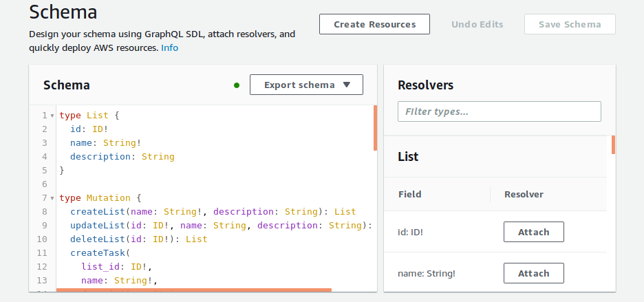Click the Resolver column header

[x=524, y=194]
